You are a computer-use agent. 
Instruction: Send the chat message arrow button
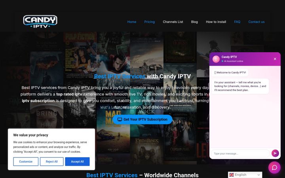pyautogui.click(x=275, y=153)
